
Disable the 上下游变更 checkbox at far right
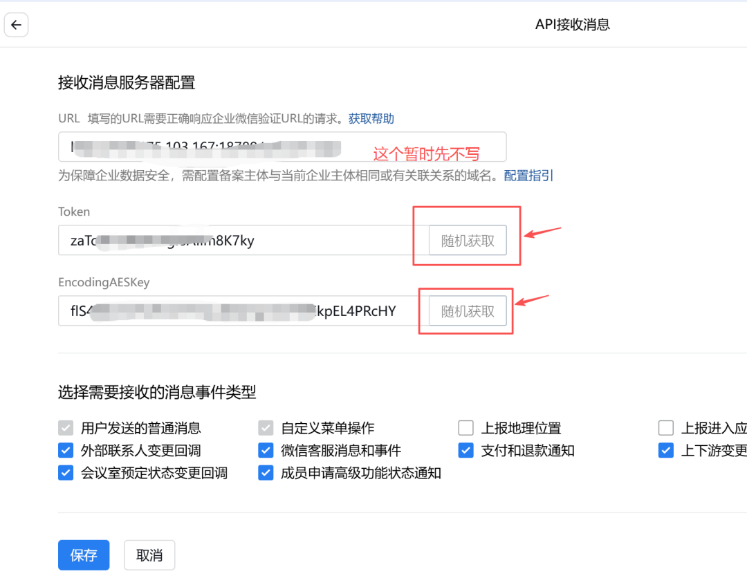pyautogui.click(x=665, y=450)
